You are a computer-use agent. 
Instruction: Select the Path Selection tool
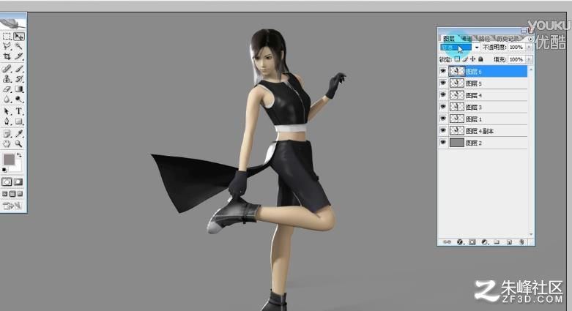7,111
